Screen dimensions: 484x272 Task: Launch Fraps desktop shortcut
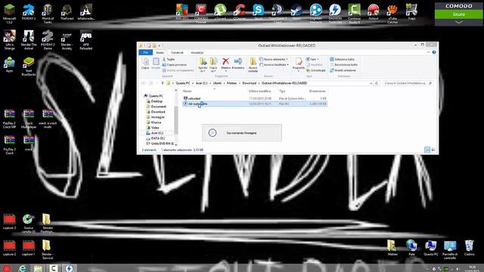(x=411, y=12)
